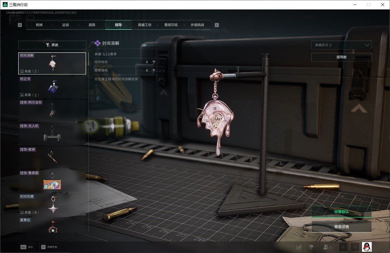
Task: Switch to the 枪械 tab
Action: click(x=39, y=25)
